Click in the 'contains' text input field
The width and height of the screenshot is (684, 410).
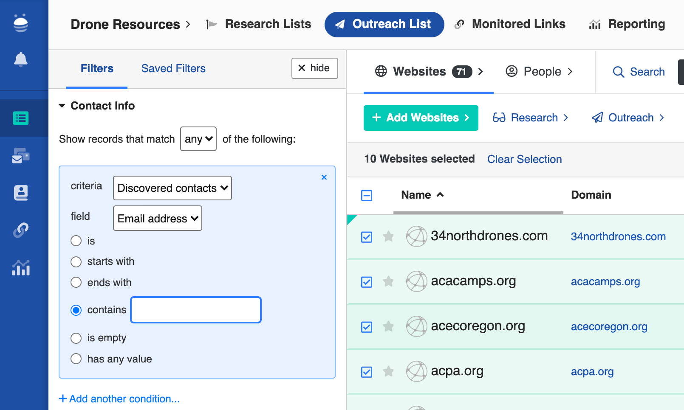click(x=196, y=310)
